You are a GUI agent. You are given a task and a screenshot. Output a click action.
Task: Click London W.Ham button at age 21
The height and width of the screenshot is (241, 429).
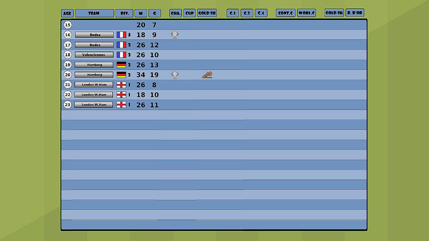[x=94, y=85]
